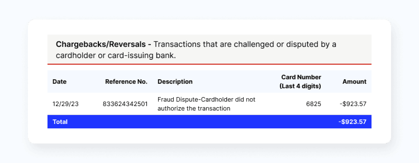Click the -$923.57 amount in the transaction row
Viewport: 419px width, 163px height.
click(x=353, y=104)
